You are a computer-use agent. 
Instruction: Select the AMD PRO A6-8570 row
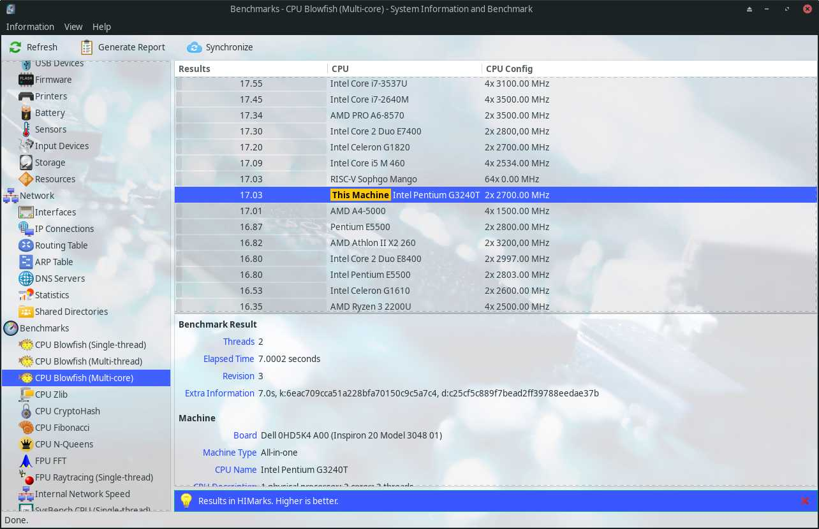[496, 115]
